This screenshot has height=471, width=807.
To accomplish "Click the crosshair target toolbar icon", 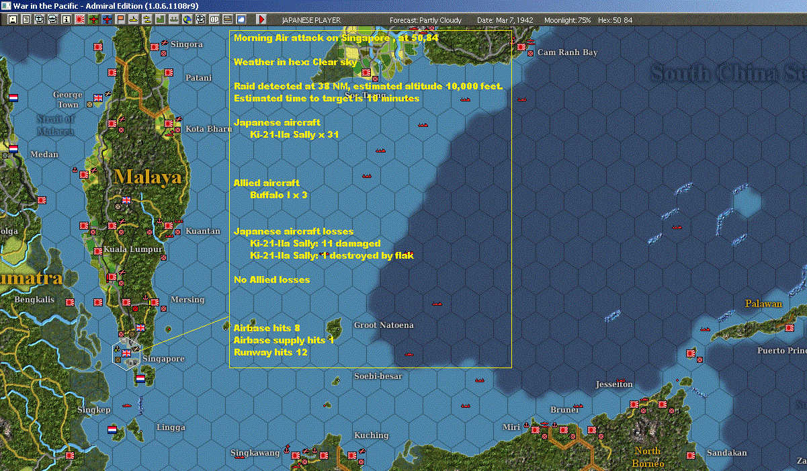I will pyautogui.click(x=200, y=20).
